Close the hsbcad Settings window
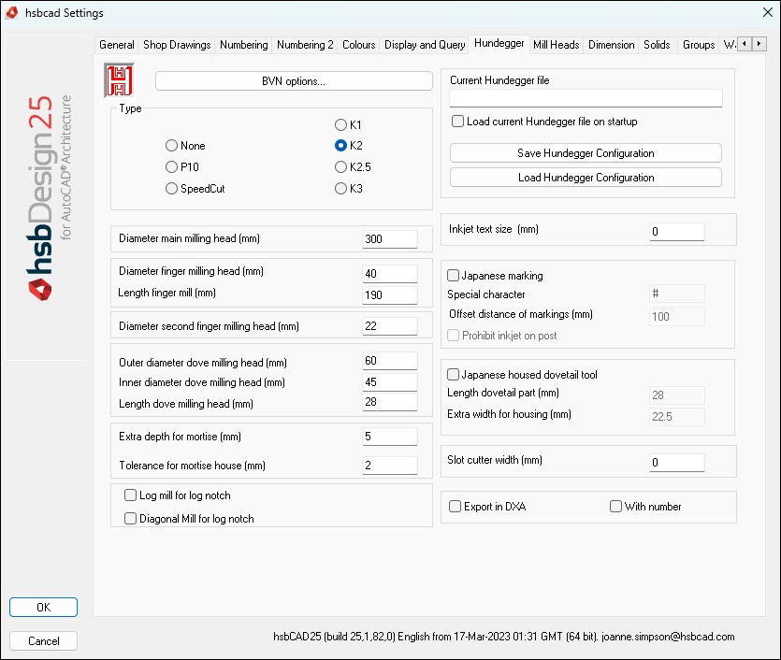 (x=768, y=12)
